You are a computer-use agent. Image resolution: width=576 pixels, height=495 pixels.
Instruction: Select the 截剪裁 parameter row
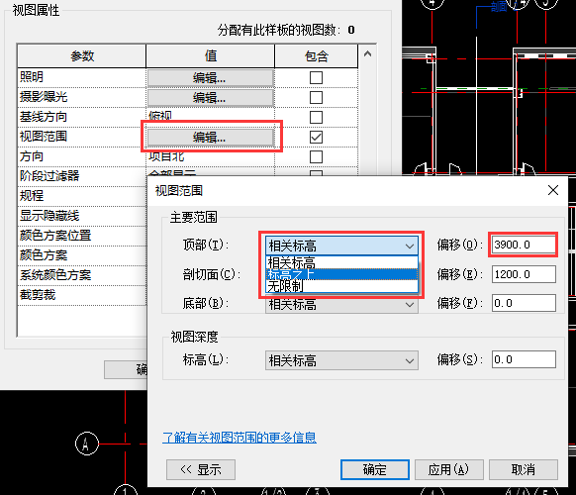(x=82, y=295)
